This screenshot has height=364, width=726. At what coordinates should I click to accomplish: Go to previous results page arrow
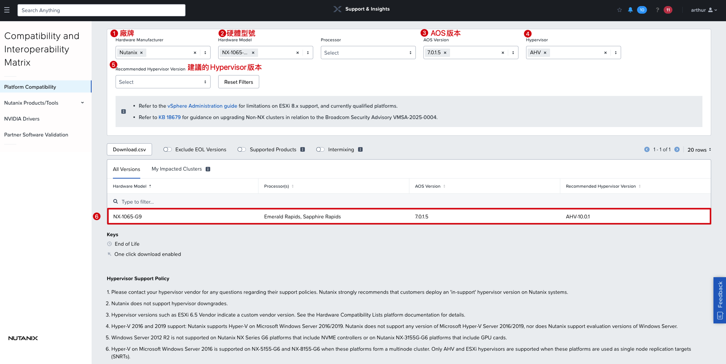point(647,149)
